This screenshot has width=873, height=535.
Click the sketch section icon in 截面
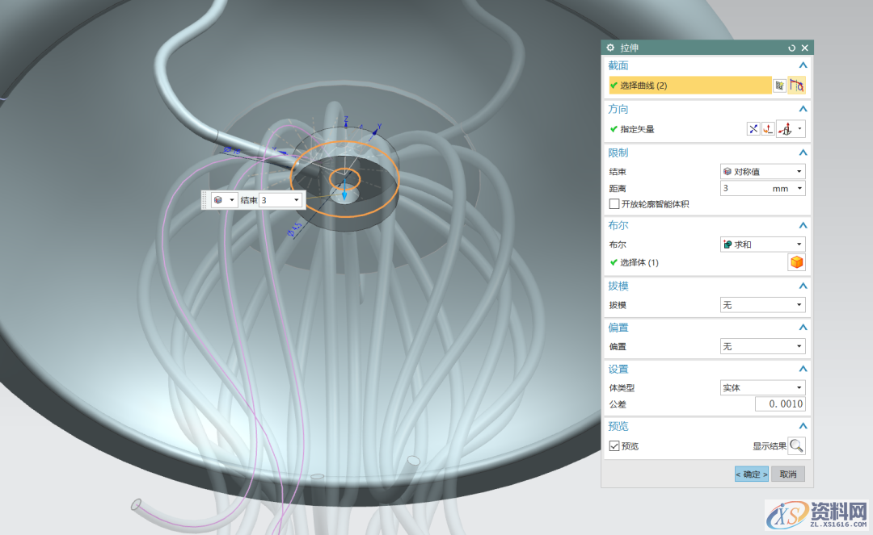click(779, 86)
